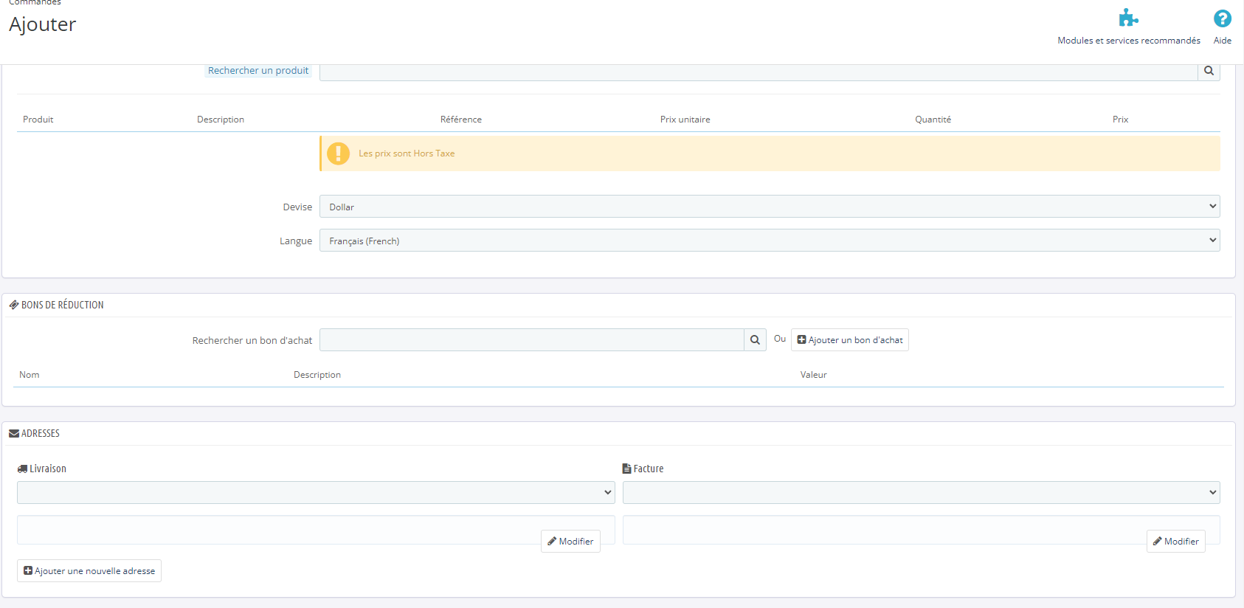Click the Devise field label
Viewport: 1244px width, 608px height.
[x=297, y=207]
